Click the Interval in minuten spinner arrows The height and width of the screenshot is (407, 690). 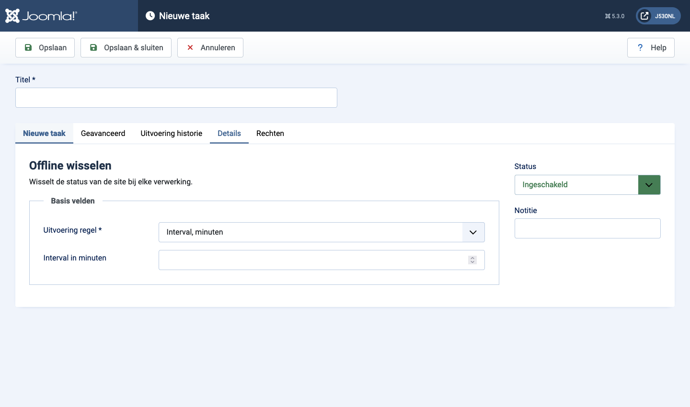472,260
